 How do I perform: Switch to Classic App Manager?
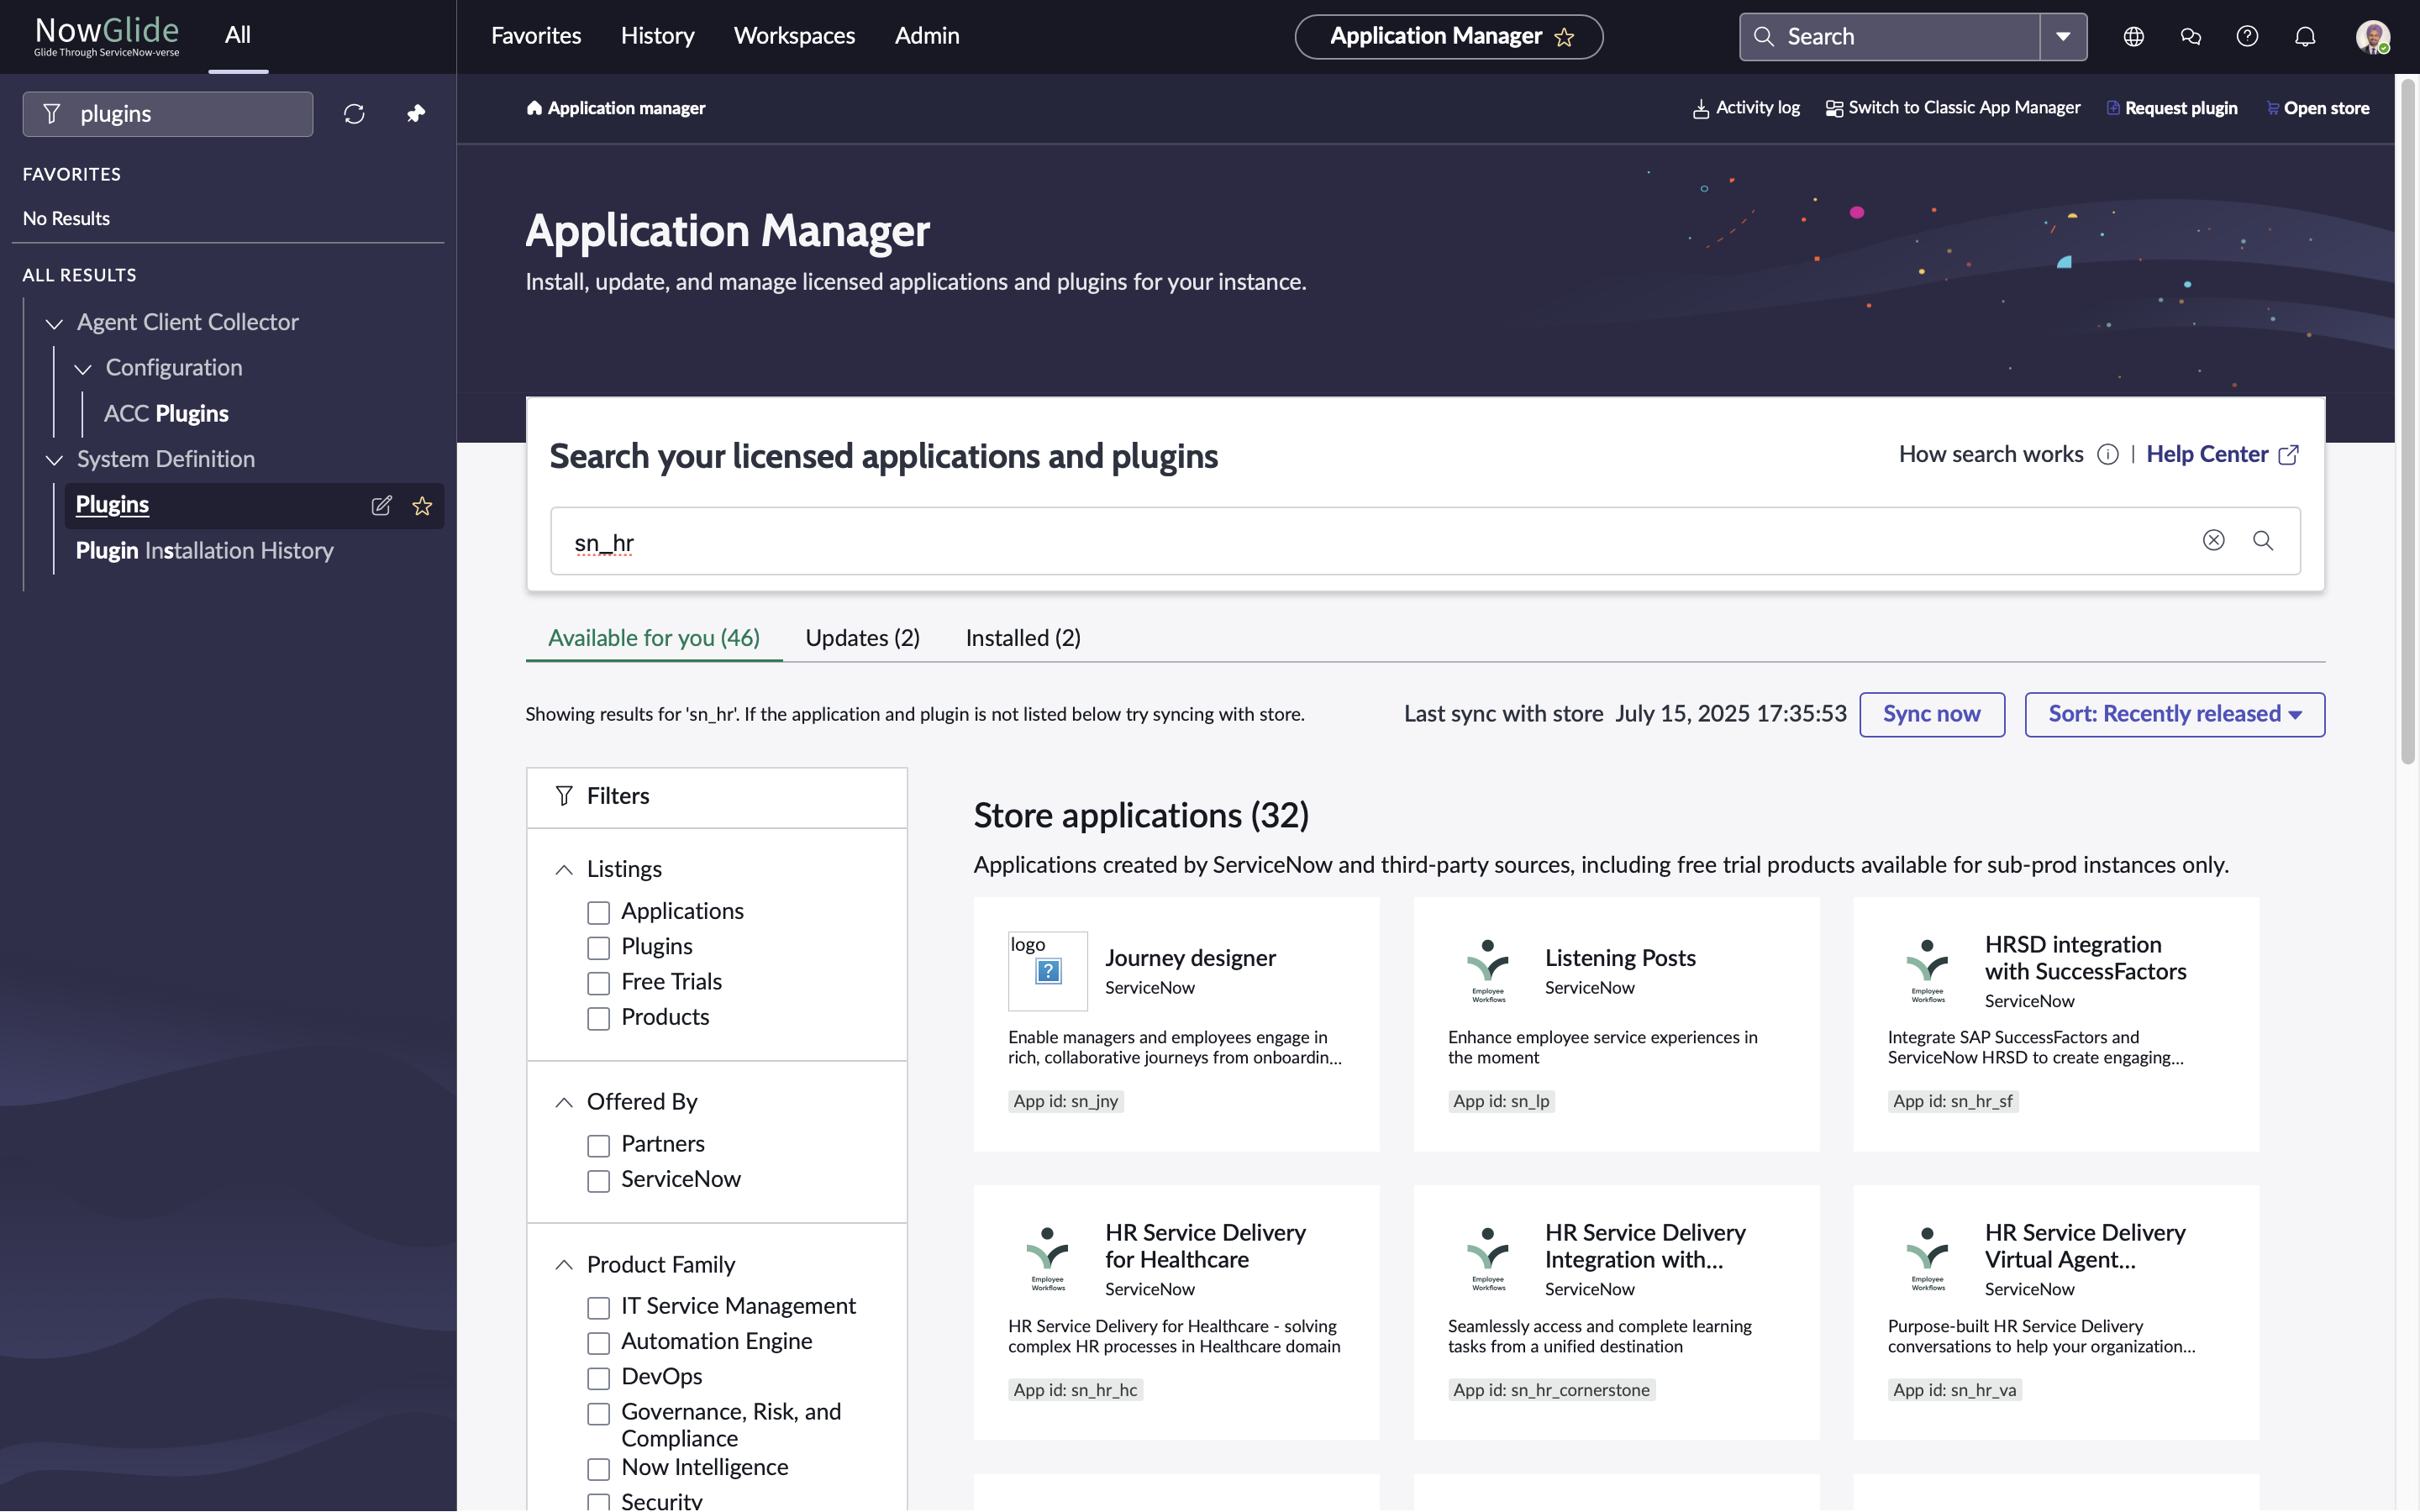pos(1952,108)
